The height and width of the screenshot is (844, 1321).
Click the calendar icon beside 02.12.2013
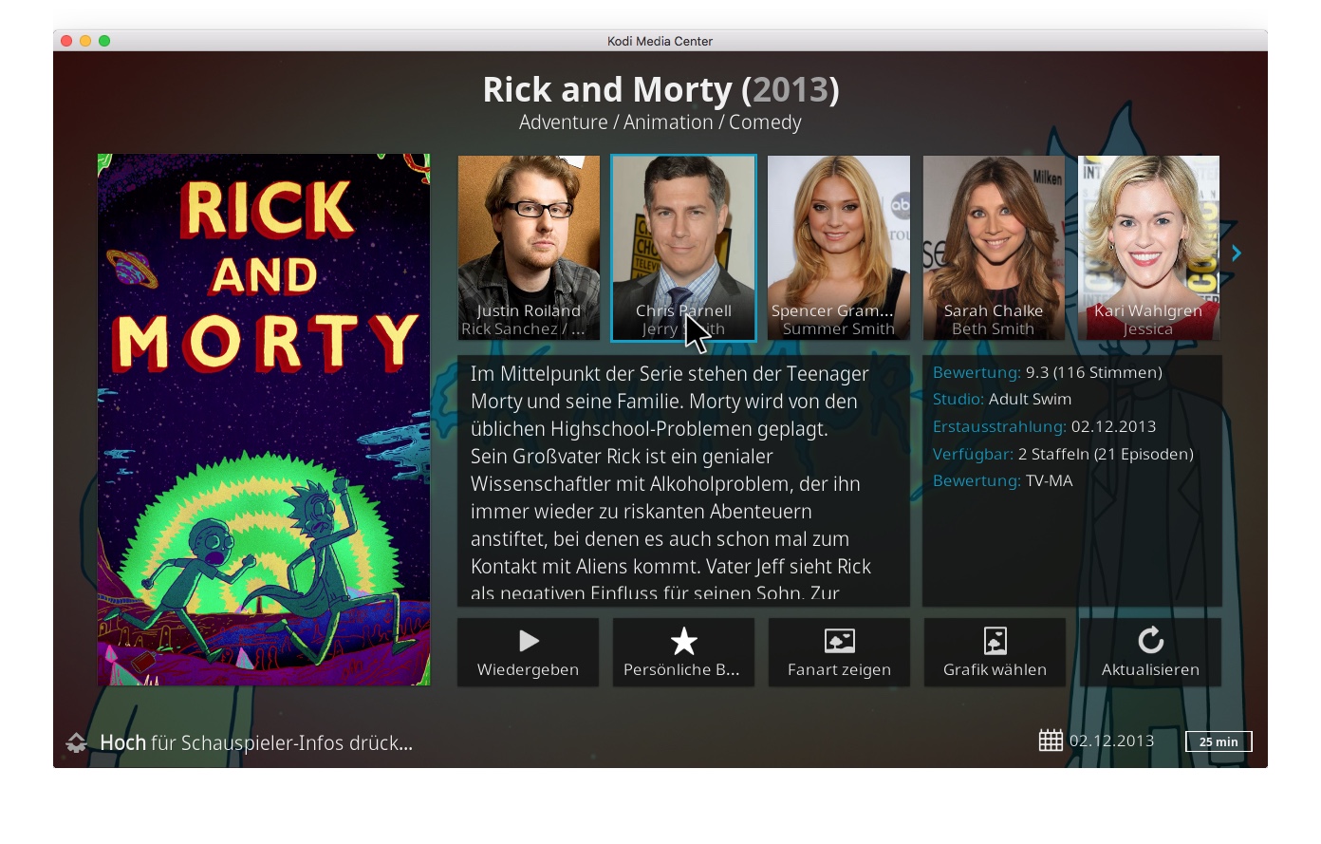pyautogui.click(x=1051, y=741)
